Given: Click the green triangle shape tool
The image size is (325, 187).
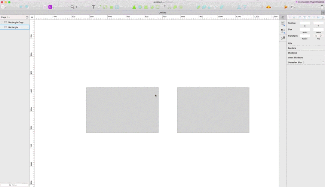Looking at the screenshot, I should point(134,7).
